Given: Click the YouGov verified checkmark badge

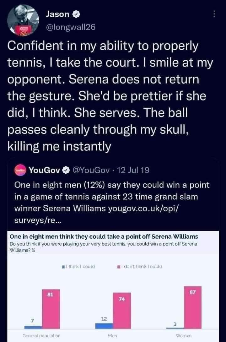Looking at the screenshot, I should 66,170.
